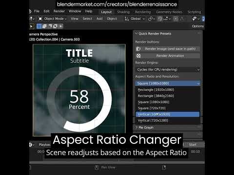Open the Object Mode dropdown

pyautogui.click(x=53, y=18)
